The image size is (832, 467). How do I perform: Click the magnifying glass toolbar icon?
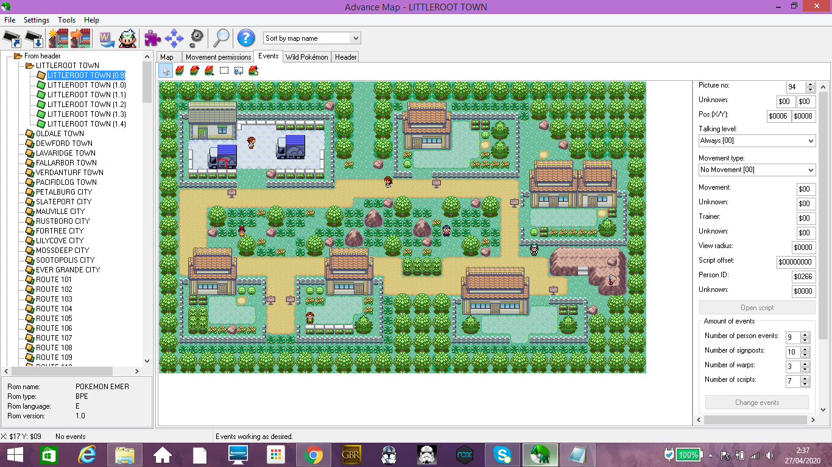[x=220, y=38]
